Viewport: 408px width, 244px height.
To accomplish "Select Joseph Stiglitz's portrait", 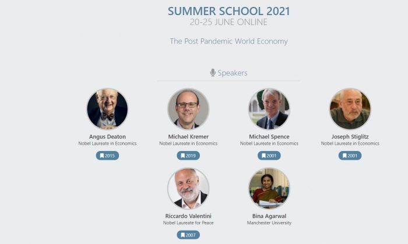I will coord(350,109).
